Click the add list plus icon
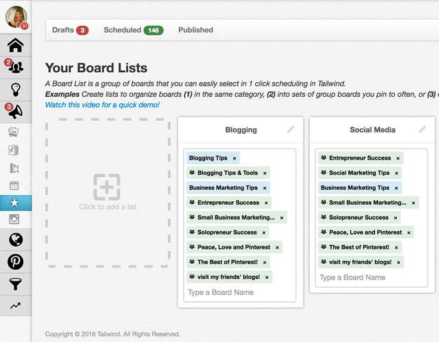This screenshot has height=342, width=439. (107, 187)
